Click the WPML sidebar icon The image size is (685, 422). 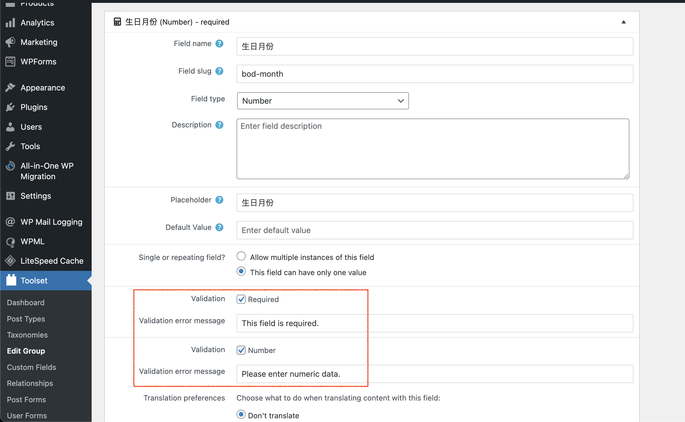point(10,242)
